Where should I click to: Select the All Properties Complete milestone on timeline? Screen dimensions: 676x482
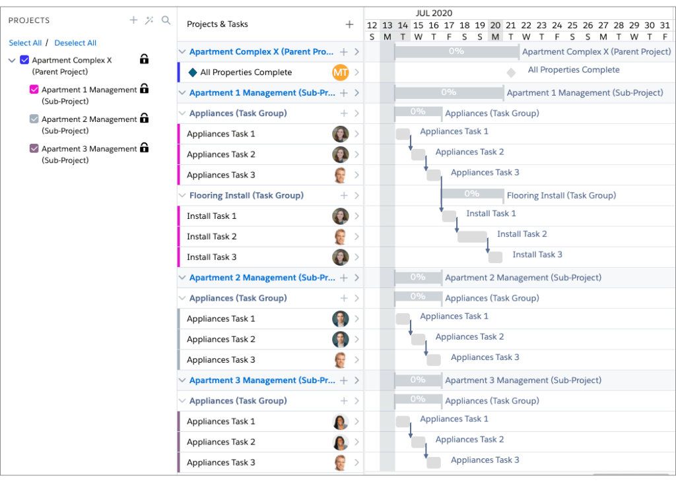[511, 73]
